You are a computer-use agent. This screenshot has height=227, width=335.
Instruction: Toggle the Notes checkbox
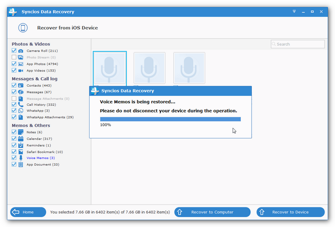14,132
